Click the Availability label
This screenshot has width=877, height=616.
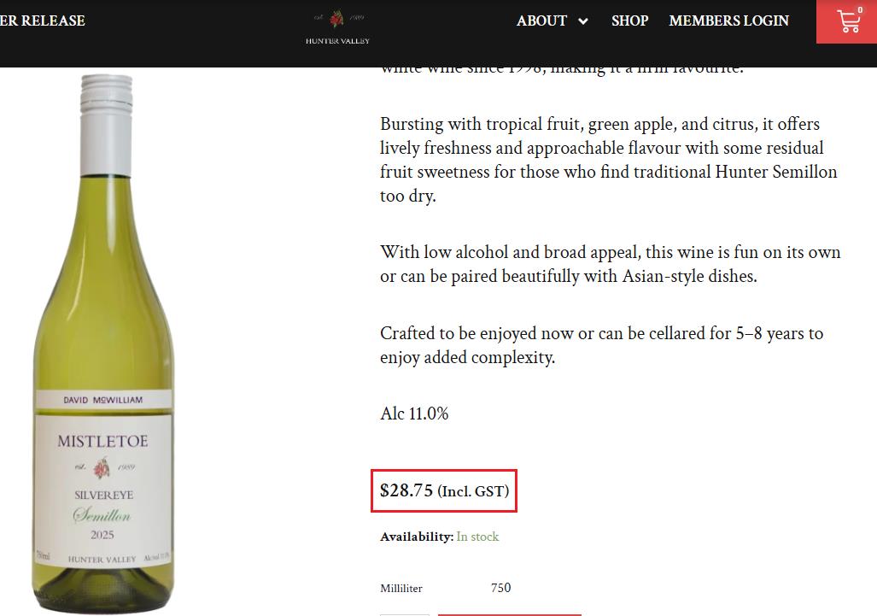(x=417, y=537)
